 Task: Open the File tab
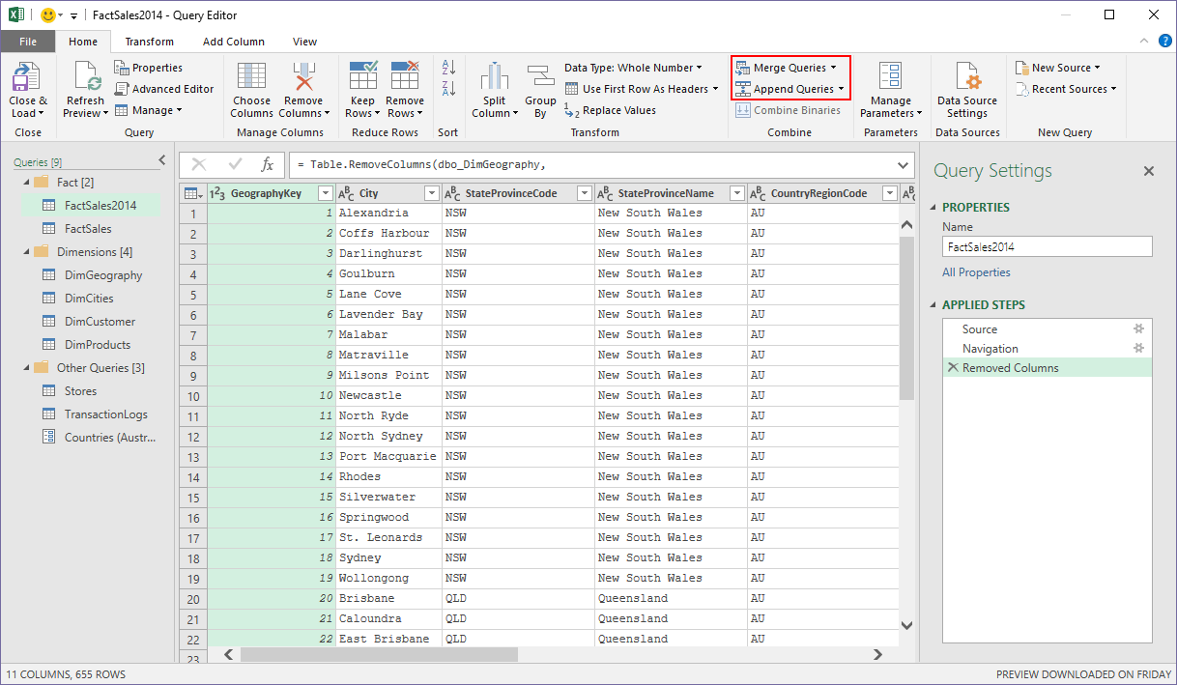coord(28,42)
